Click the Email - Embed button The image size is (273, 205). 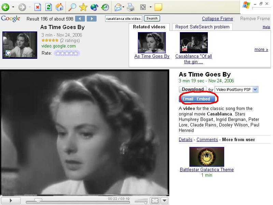pos(197,99)
